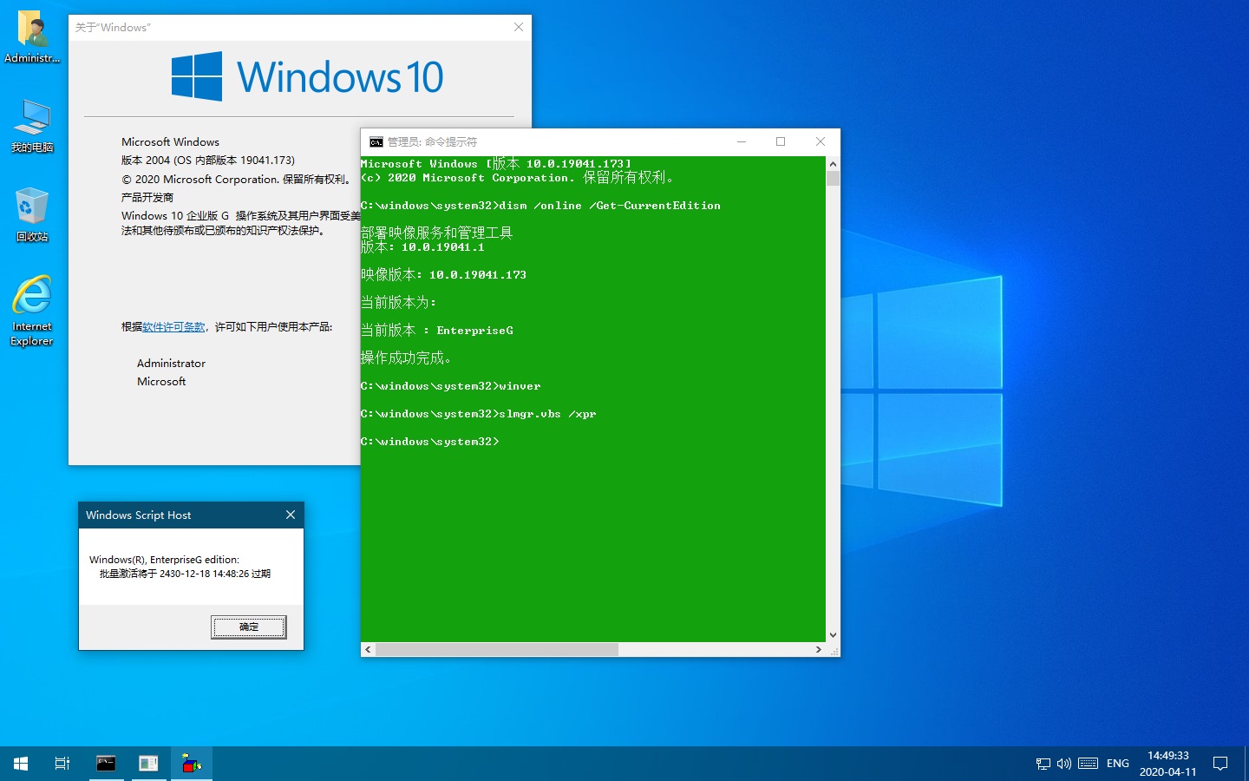This screenshot has height=781, width=1249.
Task: Open the volume control in system tray
Action: (x=1064, y=764)
